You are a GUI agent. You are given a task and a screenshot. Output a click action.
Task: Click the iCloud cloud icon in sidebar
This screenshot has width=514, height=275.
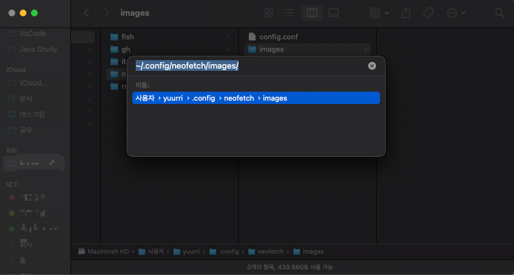[x=11, y=83]
